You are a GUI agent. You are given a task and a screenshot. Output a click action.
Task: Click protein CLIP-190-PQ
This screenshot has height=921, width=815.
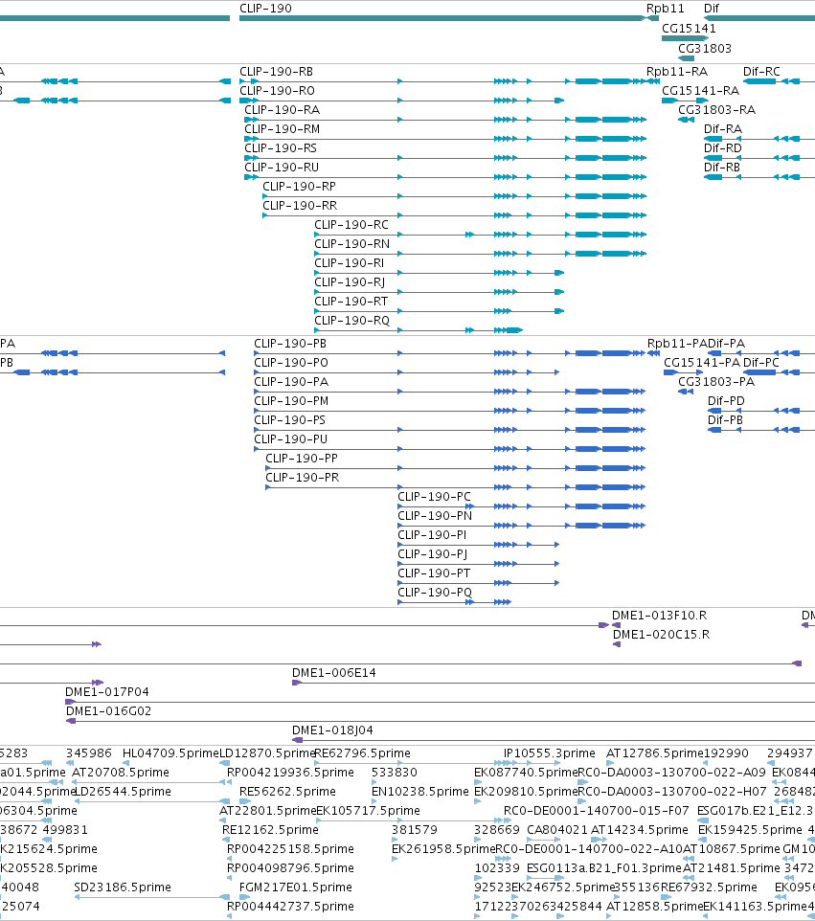click(435, 593)
